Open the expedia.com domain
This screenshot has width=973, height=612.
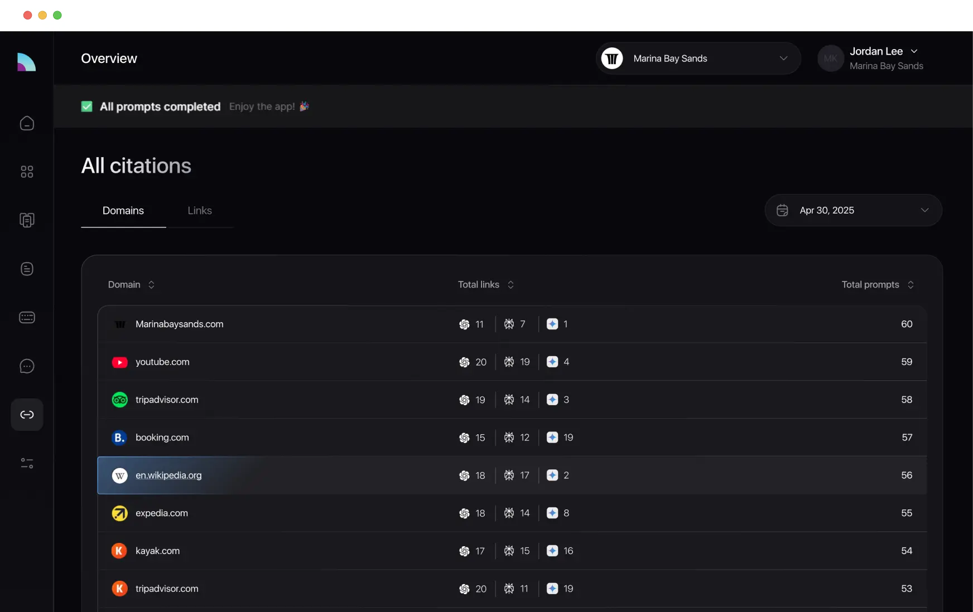pyautogui.click(x=162, y=513)
